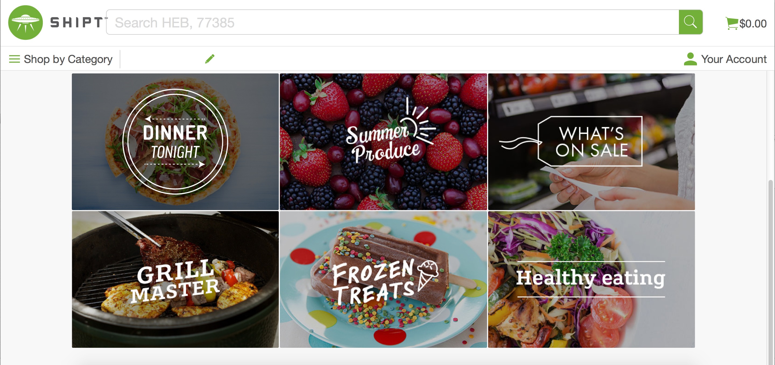Click the green magnifier search button
The image size is (775, 365).
691,22
